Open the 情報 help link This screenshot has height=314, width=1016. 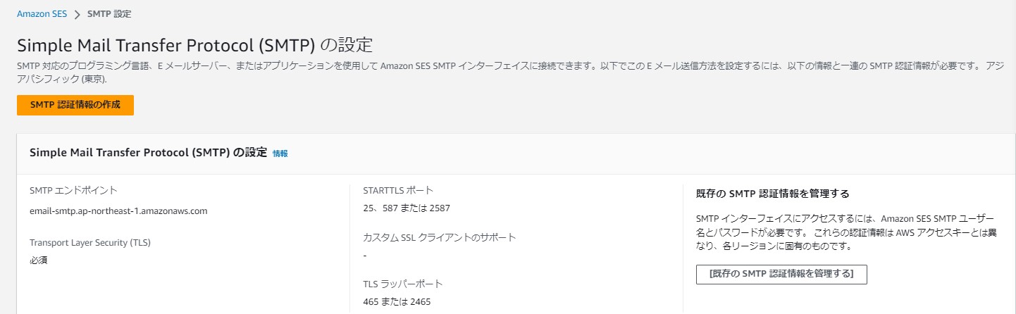[x=280, y=153]
